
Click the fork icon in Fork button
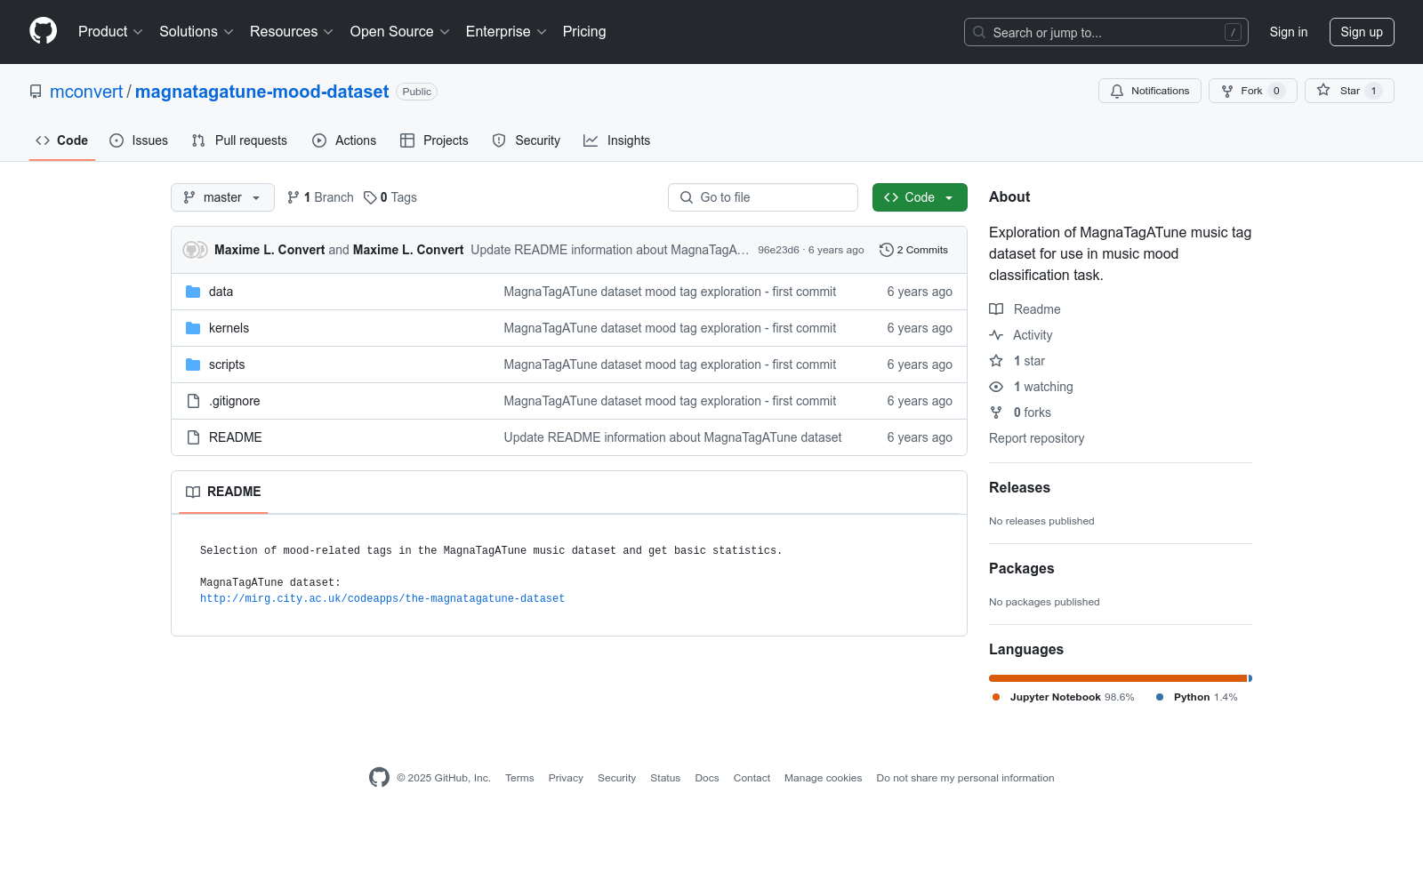[1227, 91]
